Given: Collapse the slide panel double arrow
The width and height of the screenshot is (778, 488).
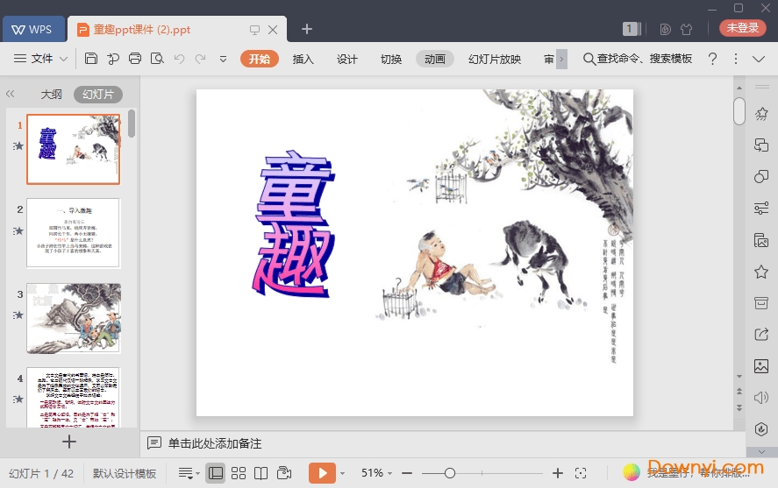Looking at the screenshot, I should click(x=10, y=94).
